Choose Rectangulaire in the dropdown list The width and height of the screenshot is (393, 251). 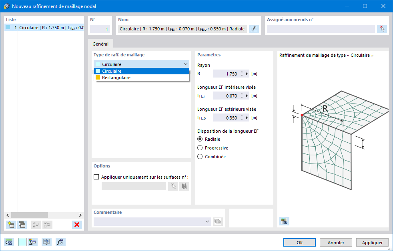(141, 78)
